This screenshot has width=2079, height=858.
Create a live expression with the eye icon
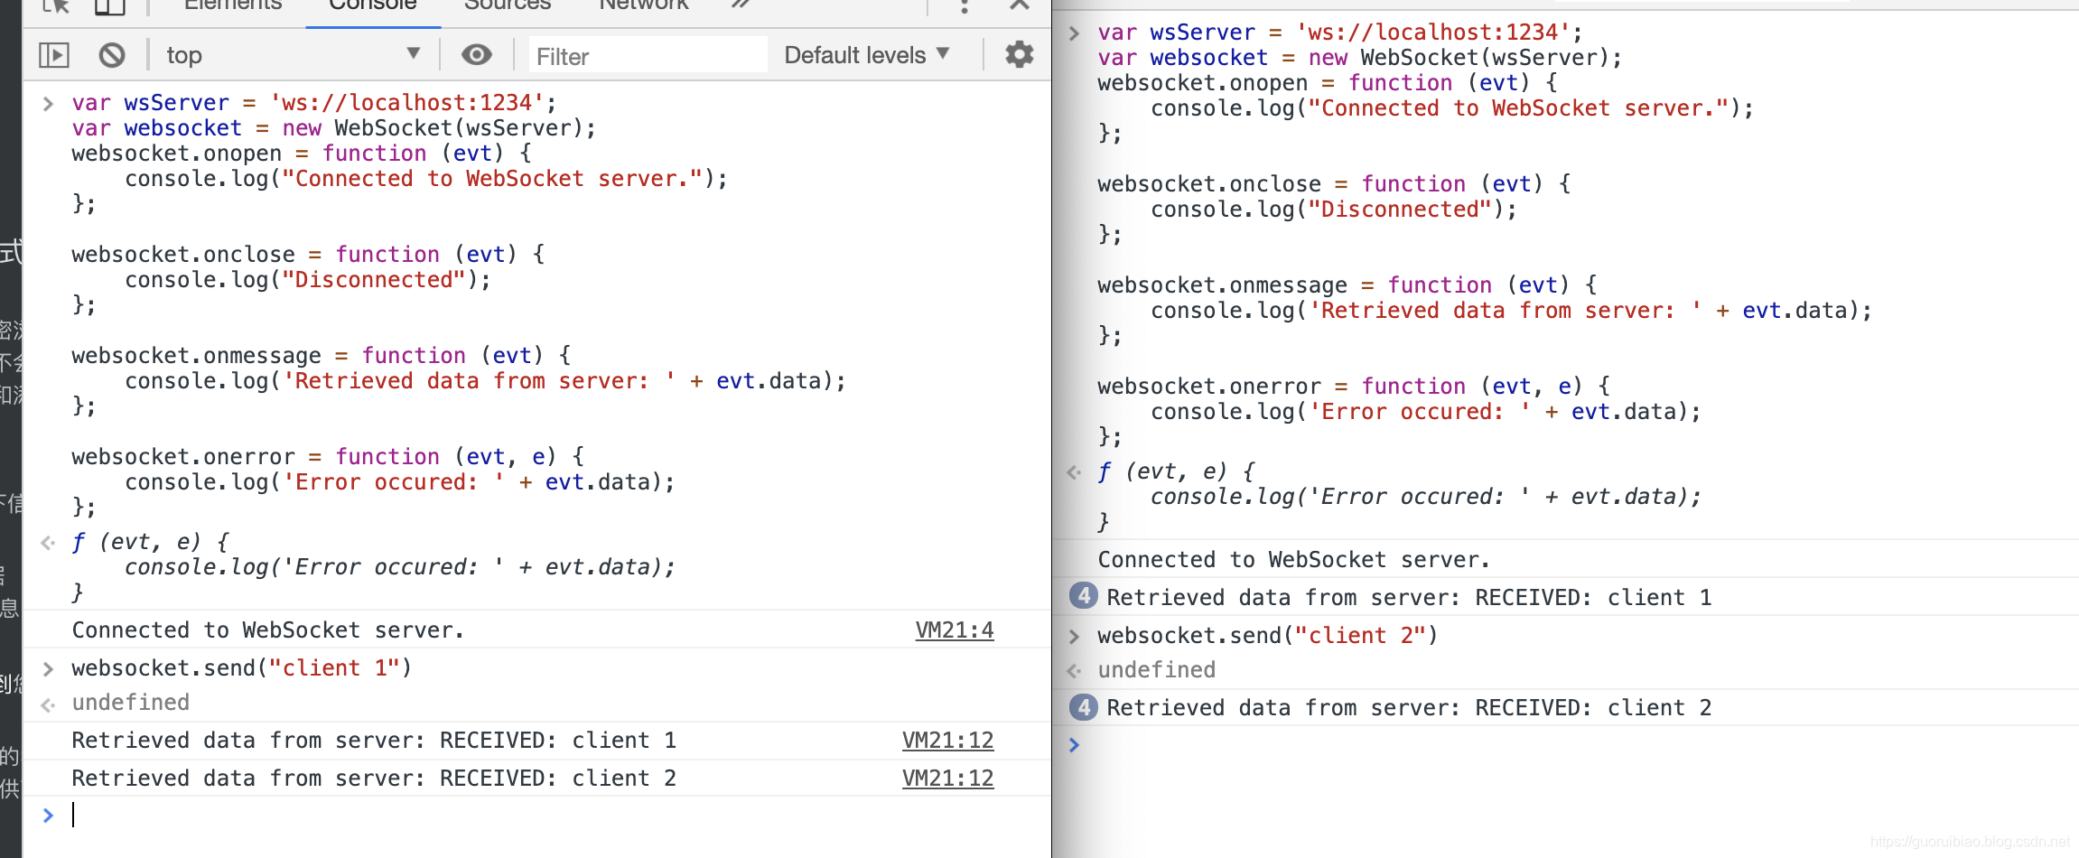pyautogui.click(x=476, y=55)
